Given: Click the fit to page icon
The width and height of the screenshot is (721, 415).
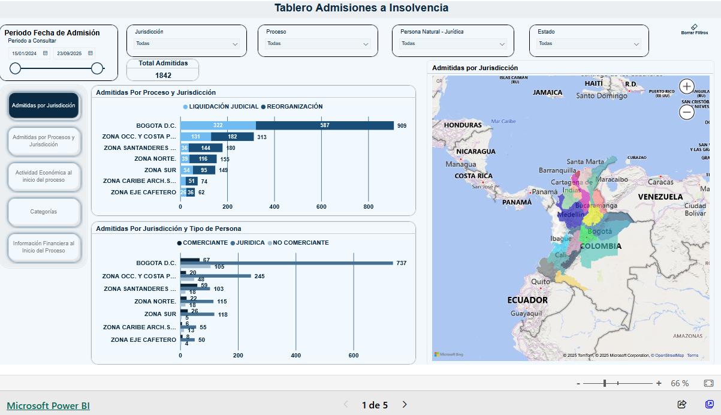Looking at the screenshot, I should click(708, 383).
